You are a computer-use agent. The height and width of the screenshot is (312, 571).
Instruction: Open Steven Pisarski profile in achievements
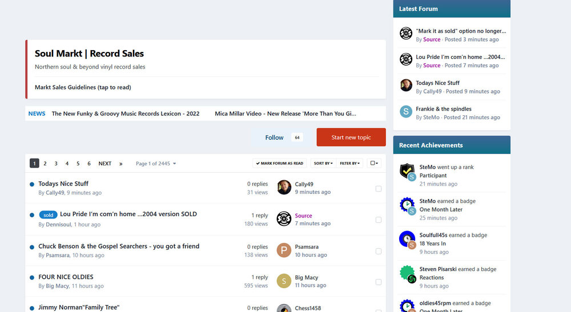pos(438,269)
